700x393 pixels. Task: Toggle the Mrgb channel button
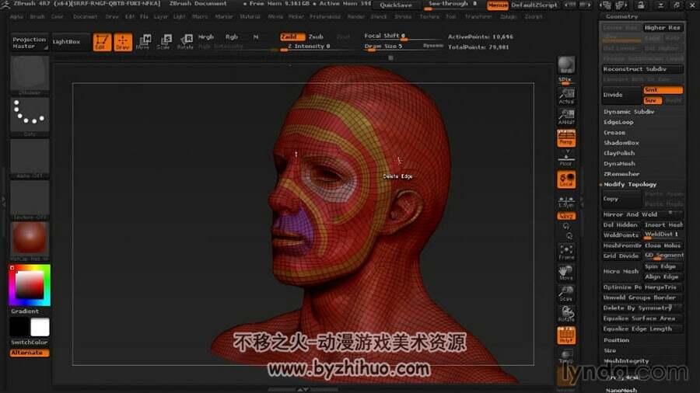206,37
